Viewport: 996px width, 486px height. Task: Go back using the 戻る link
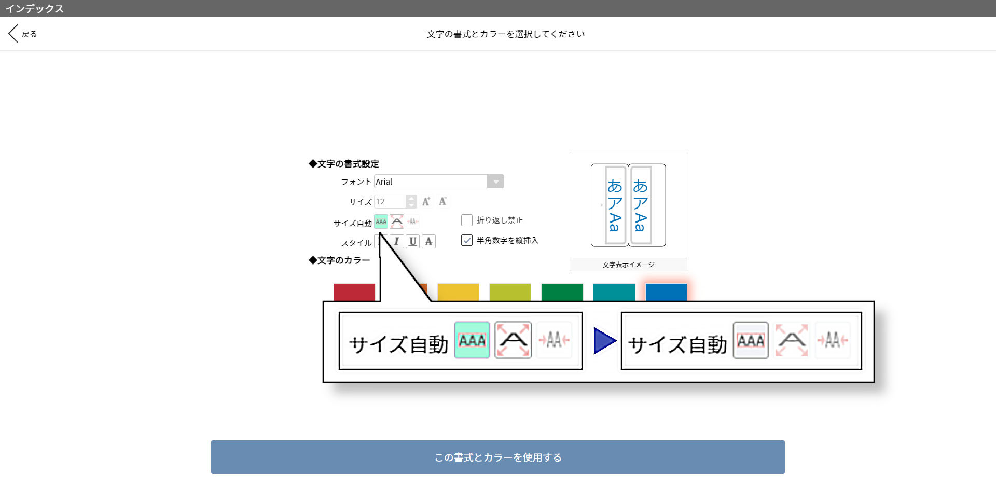tap(21, 33)
